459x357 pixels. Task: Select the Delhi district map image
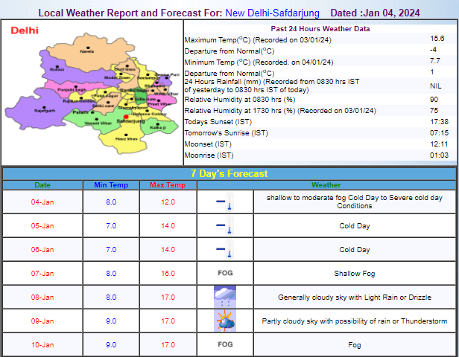(92, 93)
